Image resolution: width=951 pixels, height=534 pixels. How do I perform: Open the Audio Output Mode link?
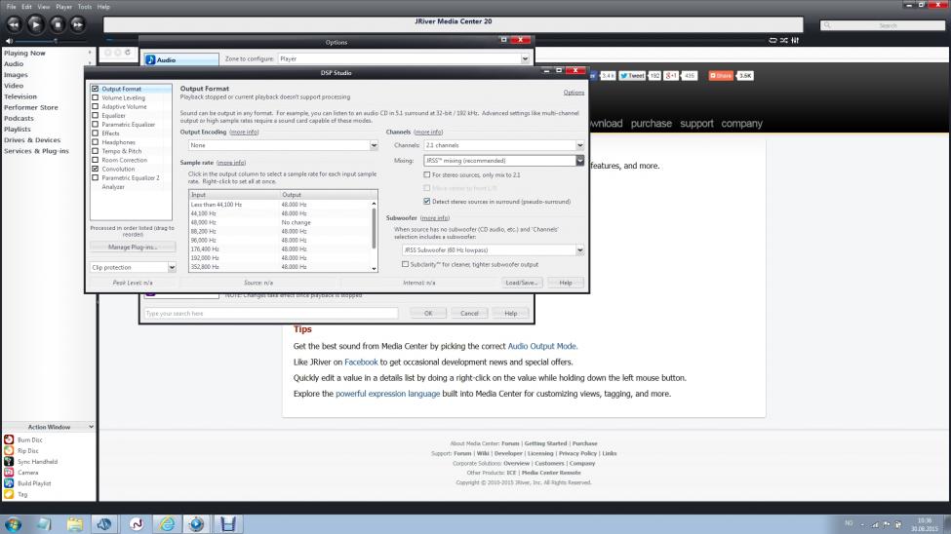542,346
